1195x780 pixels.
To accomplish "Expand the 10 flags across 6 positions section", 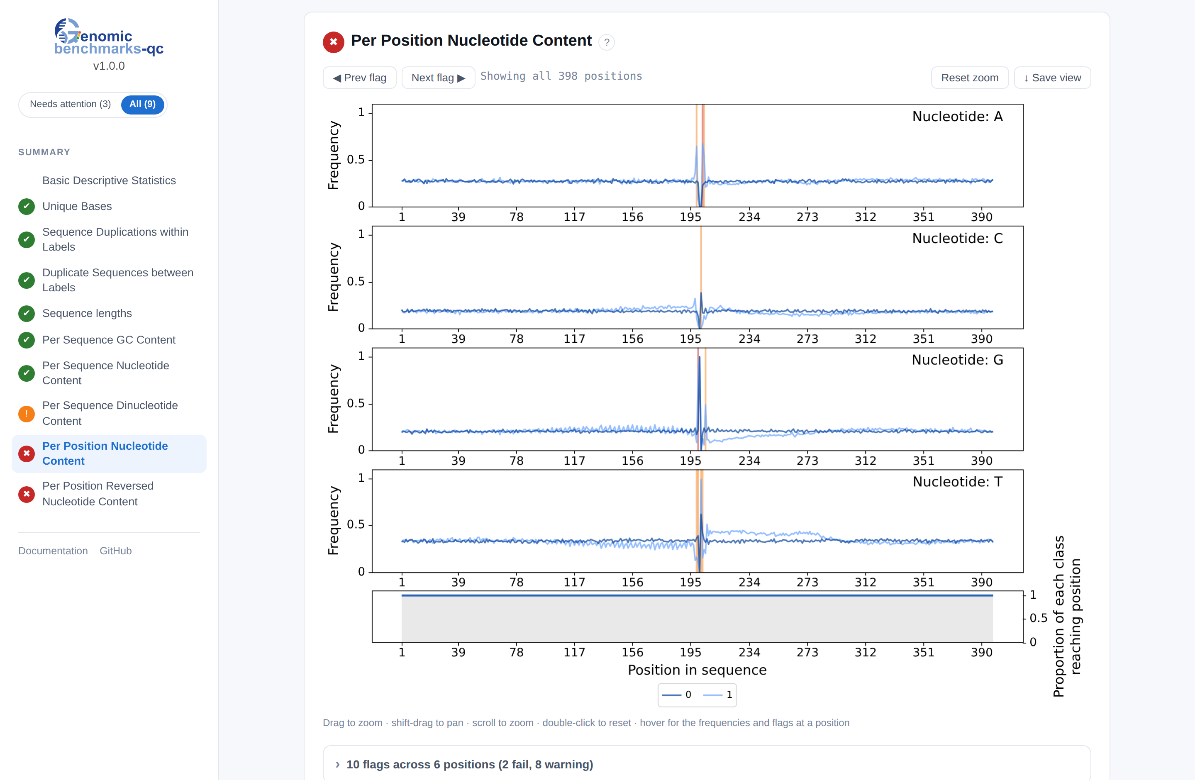I will pos(707,764).
